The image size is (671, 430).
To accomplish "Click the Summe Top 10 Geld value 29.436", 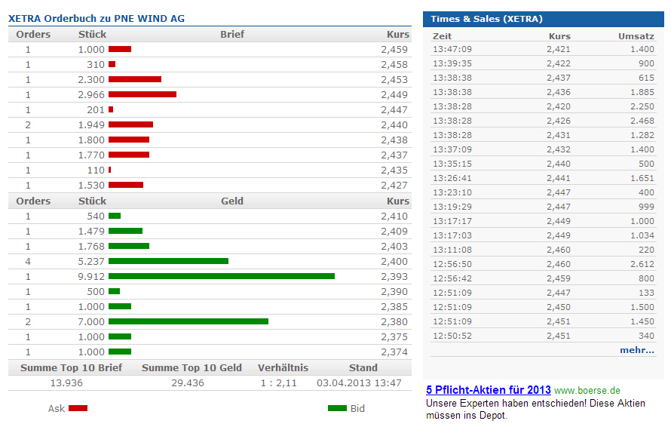I will 188,383.
